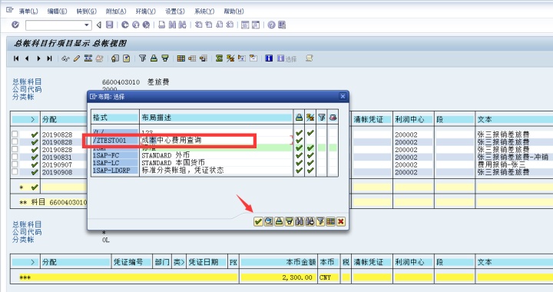The image size is (553, 292).
Task: Click the Customize local layout icon
Action: (x=282, y=25)
